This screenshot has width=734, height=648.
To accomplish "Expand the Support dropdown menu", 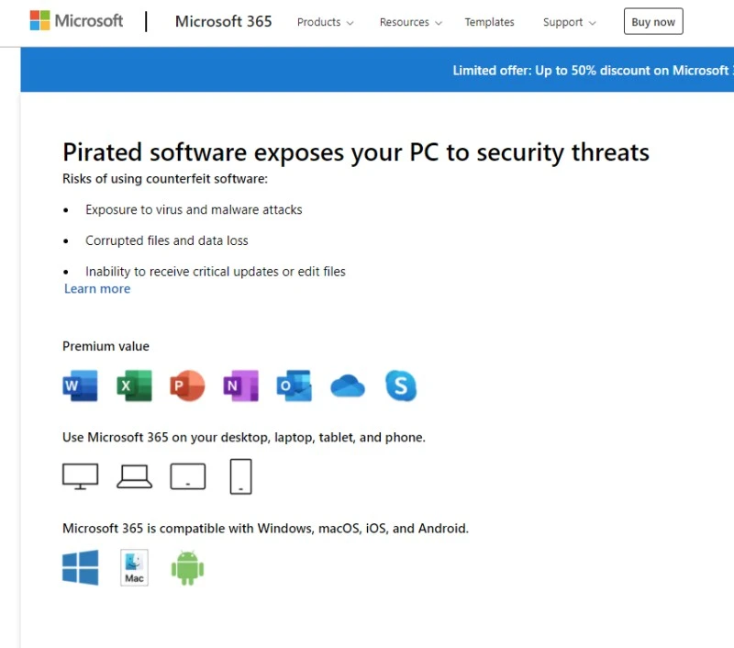I will 569,22.
